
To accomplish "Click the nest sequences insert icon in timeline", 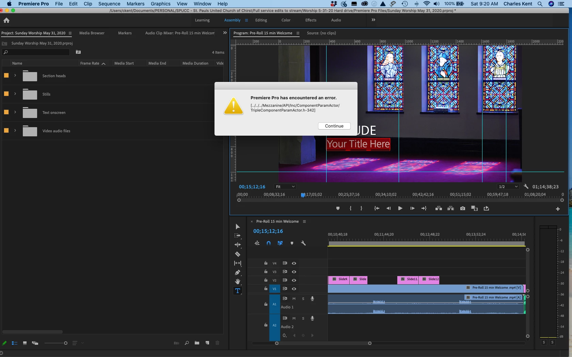I will point(257,243).
